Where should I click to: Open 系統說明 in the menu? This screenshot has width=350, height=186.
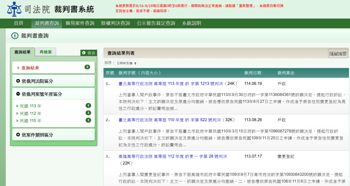click(191, 24)
